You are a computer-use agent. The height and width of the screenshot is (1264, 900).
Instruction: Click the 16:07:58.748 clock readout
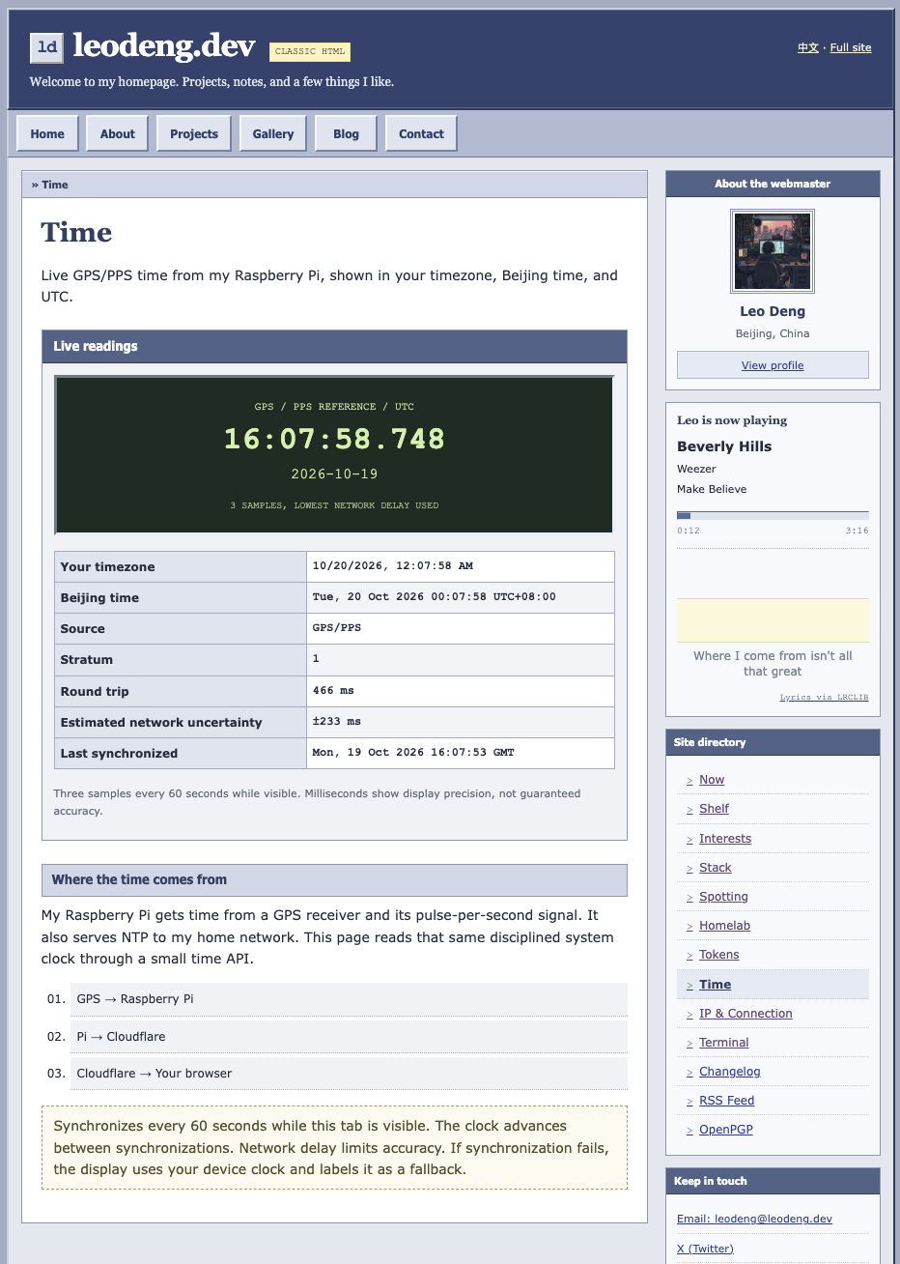[x=334, y=439]
